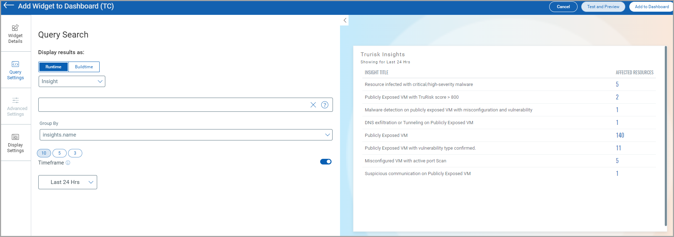Click 'Suspicious communication on Publicly Exposed VM'

click(418, 174)
